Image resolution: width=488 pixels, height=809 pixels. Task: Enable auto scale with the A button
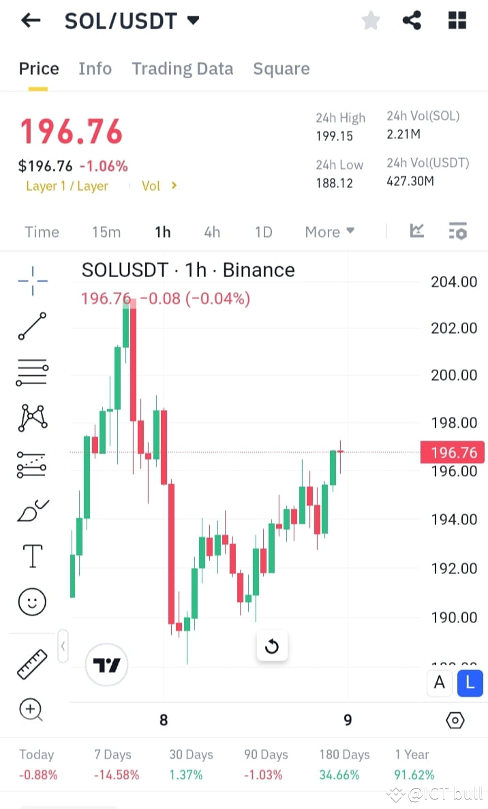[439, 683]
